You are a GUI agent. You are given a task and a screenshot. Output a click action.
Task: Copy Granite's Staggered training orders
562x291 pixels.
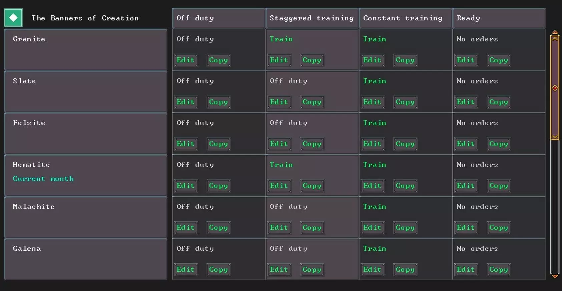(312, 60)
